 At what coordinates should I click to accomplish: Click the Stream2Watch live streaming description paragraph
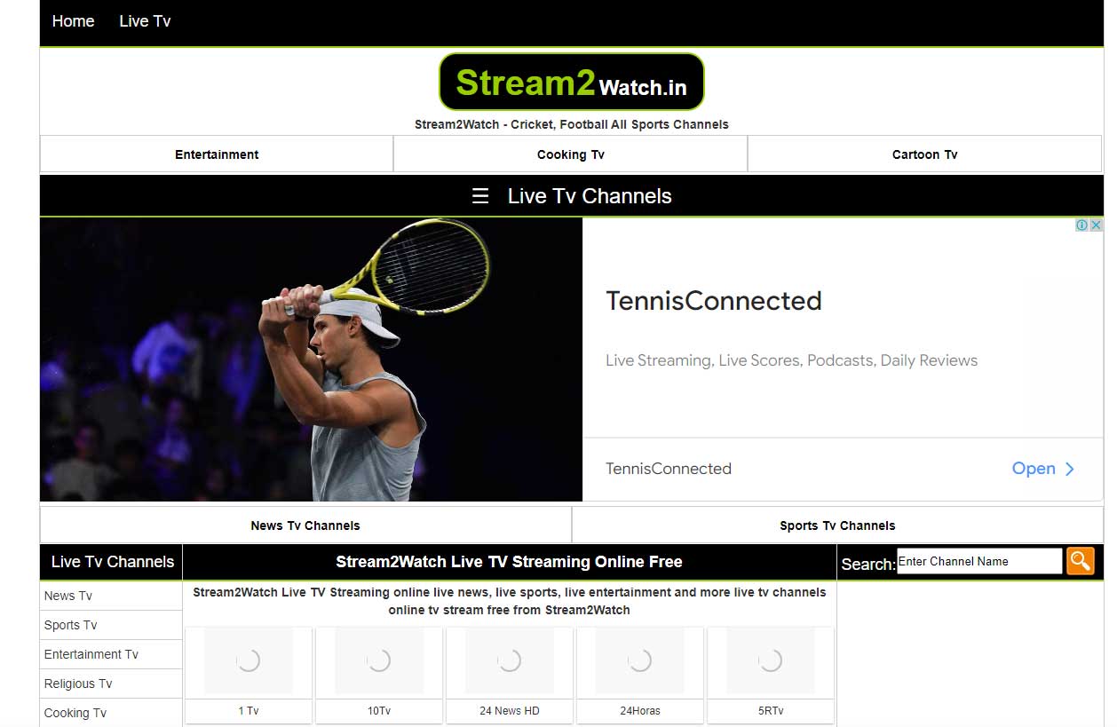pos(509,601)
